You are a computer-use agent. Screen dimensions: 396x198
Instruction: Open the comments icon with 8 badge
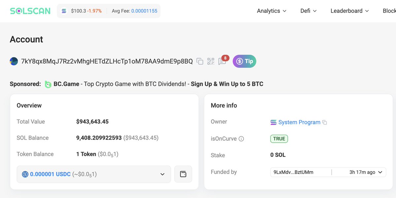(222, 61)
